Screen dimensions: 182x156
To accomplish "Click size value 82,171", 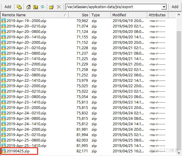I will (82, 151).
